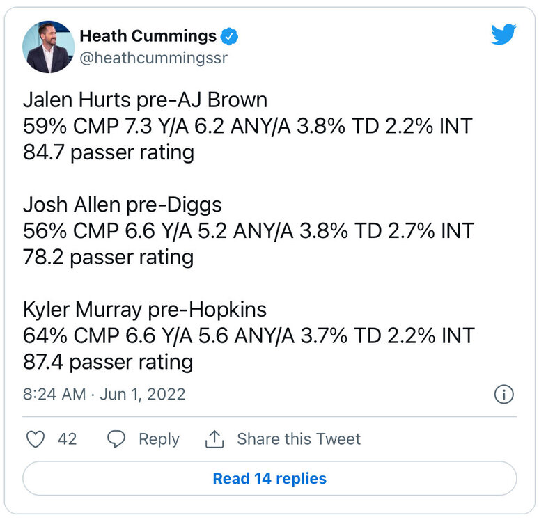Open Twitter via the blue bird logo
The width and height of the screenshot is (539, 522).
(503, 34)
